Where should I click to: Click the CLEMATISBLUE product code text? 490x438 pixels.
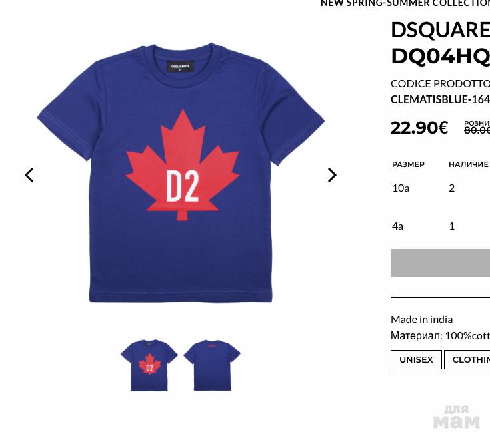(x=440, y=99)
